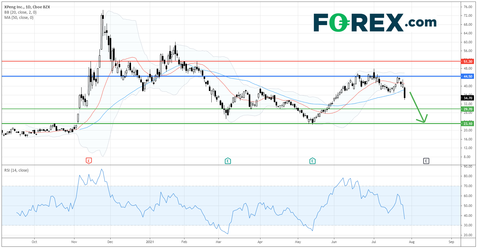The width and height of the screenshot is (478, 248).
Task: Select the MA (50, close, 0) indicator legend
Action: click(x=19, y=18)
